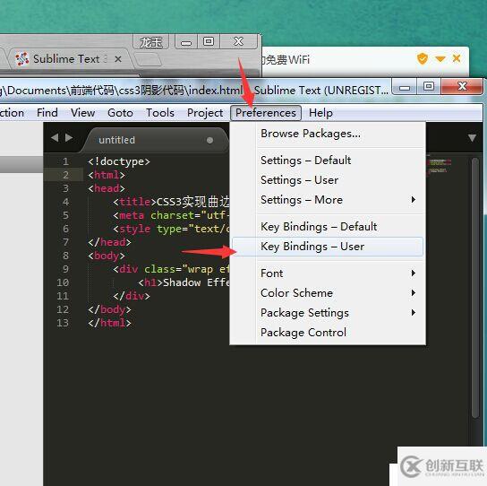Click the previous tab left arrow

coord(55,137)
